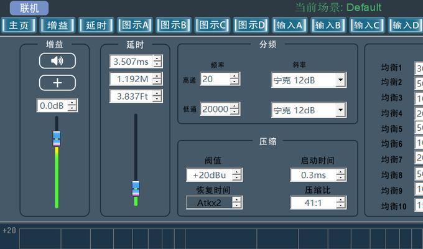
Task: Step the Atkx2 release time spinner
Action: click(236, 202)
